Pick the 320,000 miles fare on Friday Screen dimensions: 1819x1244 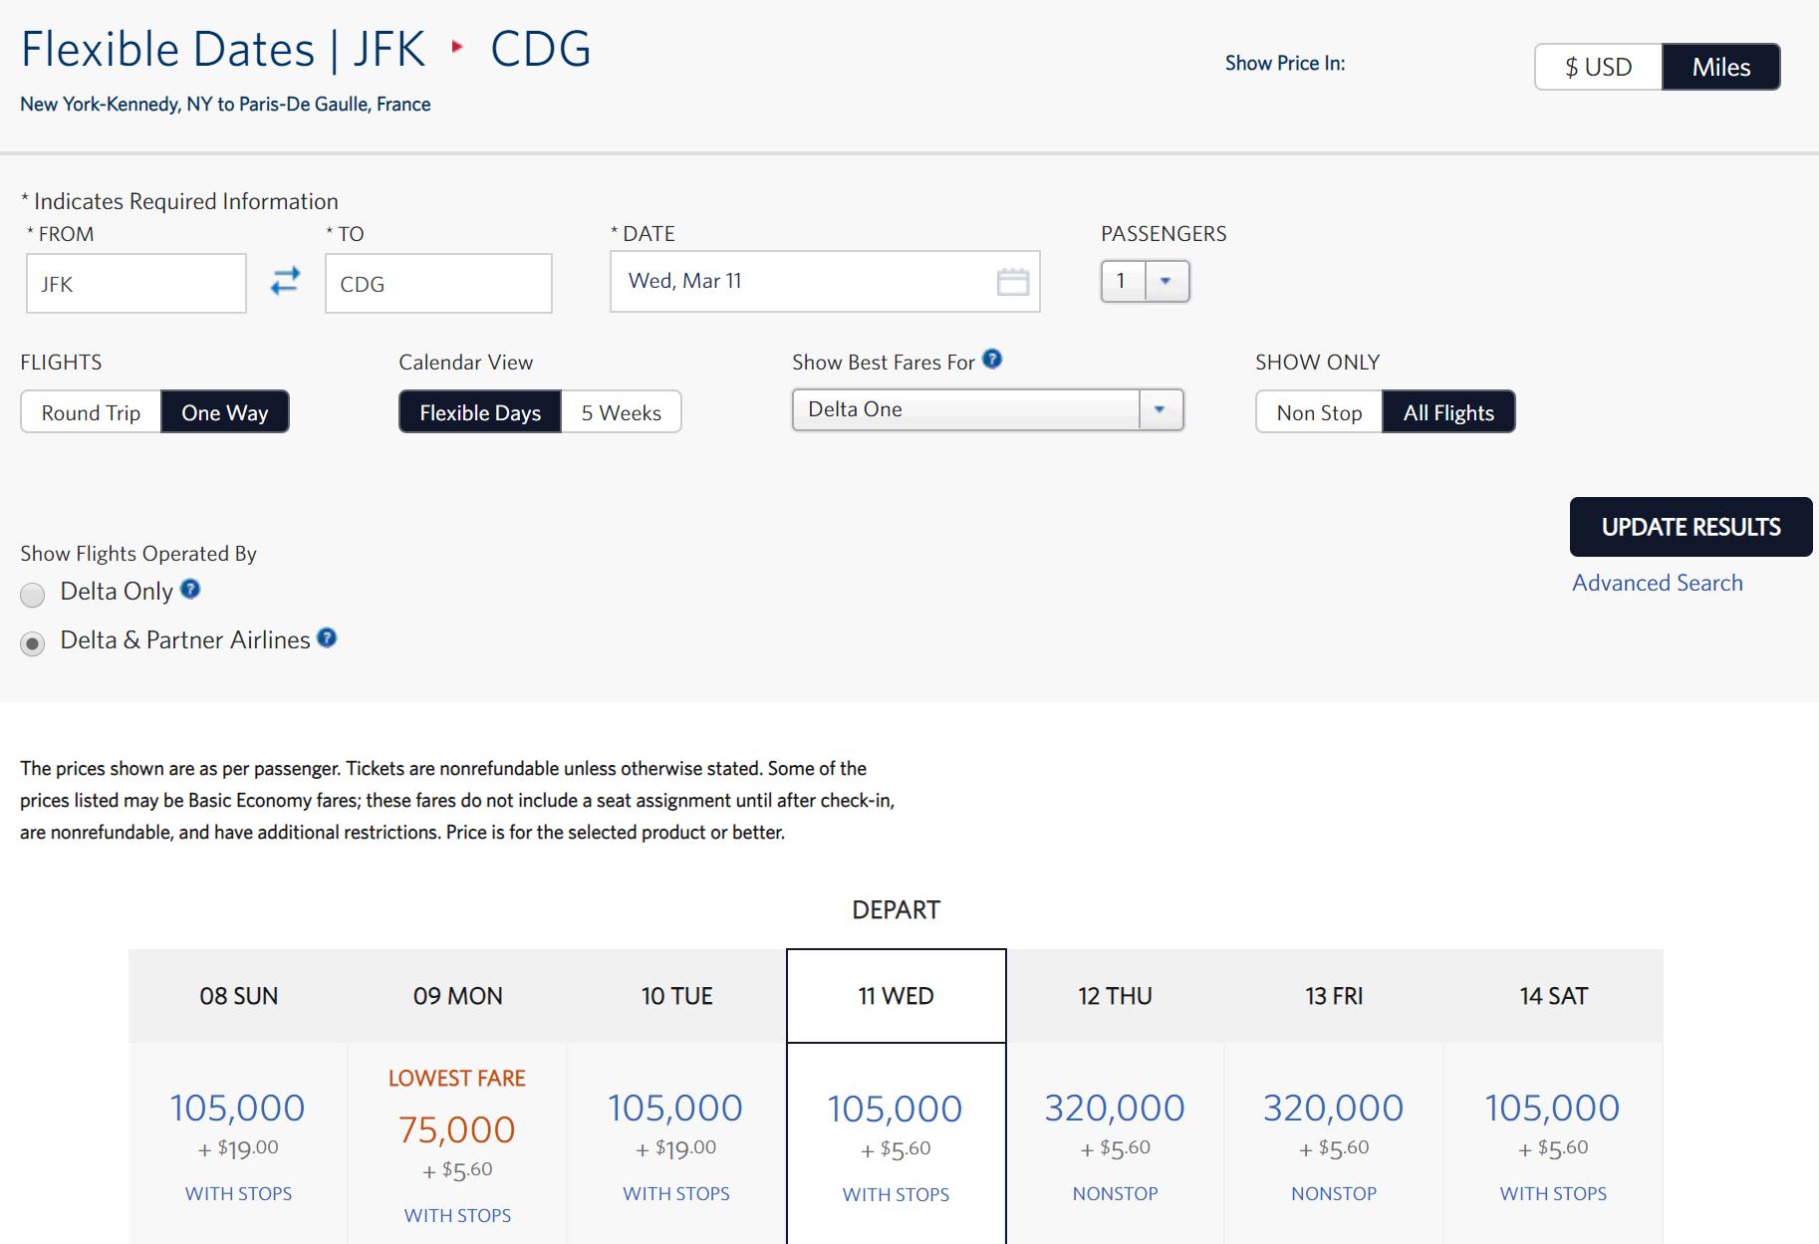pyautogui.click(x=1334, y=1108)
